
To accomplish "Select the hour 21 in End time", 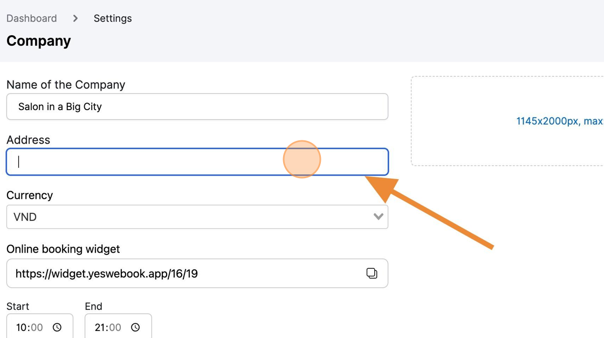I will [x=99, y=327].
